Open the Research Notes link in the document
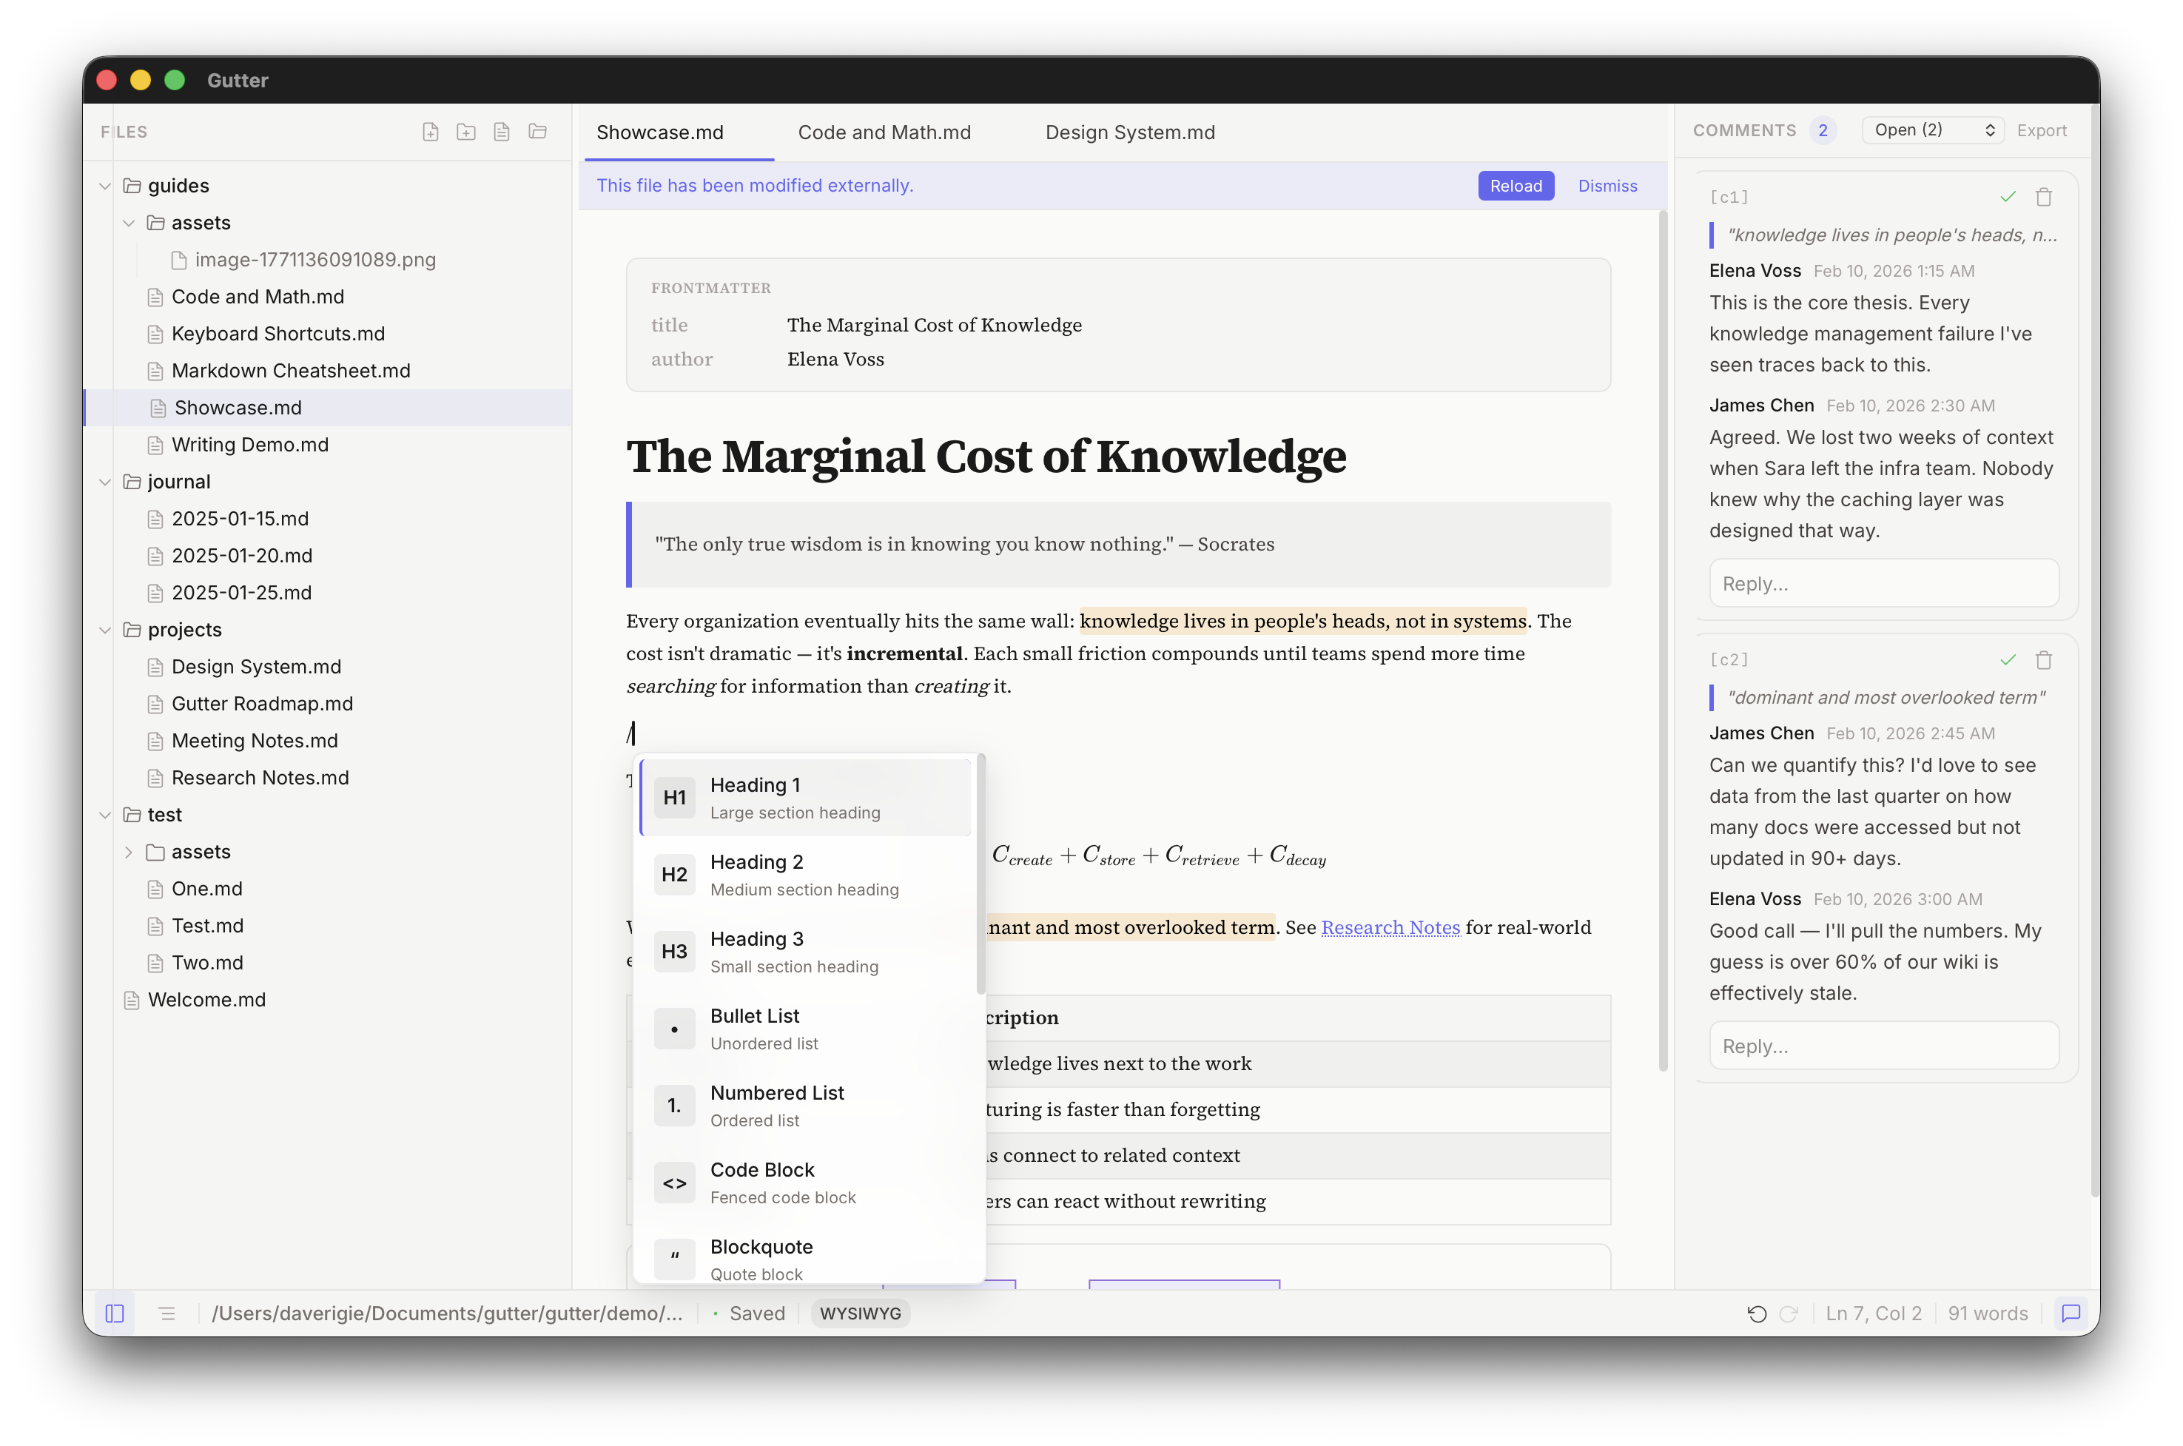This screenshot has height=1446, width=2183. [x=1390, y=927]
